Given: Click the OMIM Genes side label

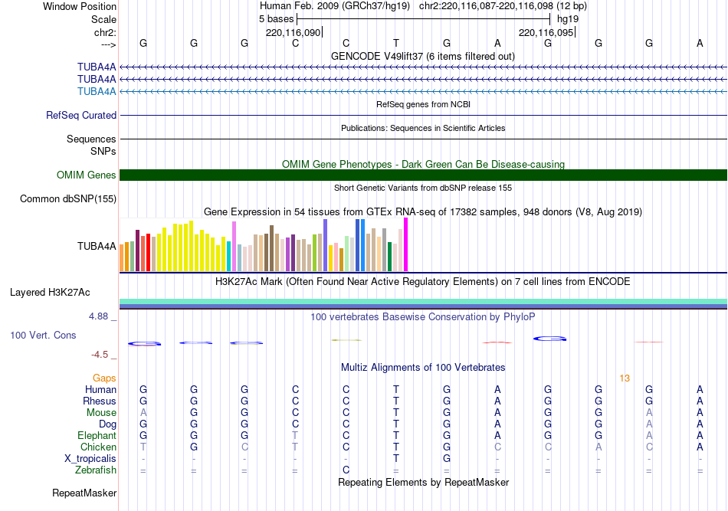Looking at the screenshot, I should point(87,175).
